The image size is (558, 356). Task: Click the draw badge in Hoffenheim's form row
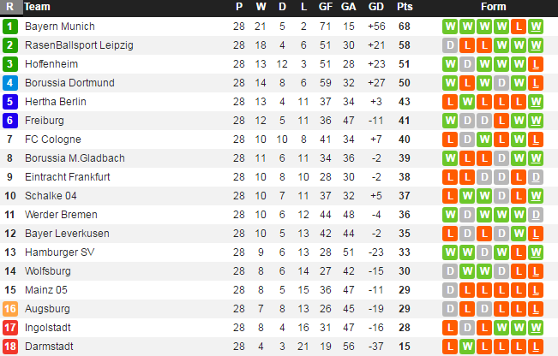point(467,63)
